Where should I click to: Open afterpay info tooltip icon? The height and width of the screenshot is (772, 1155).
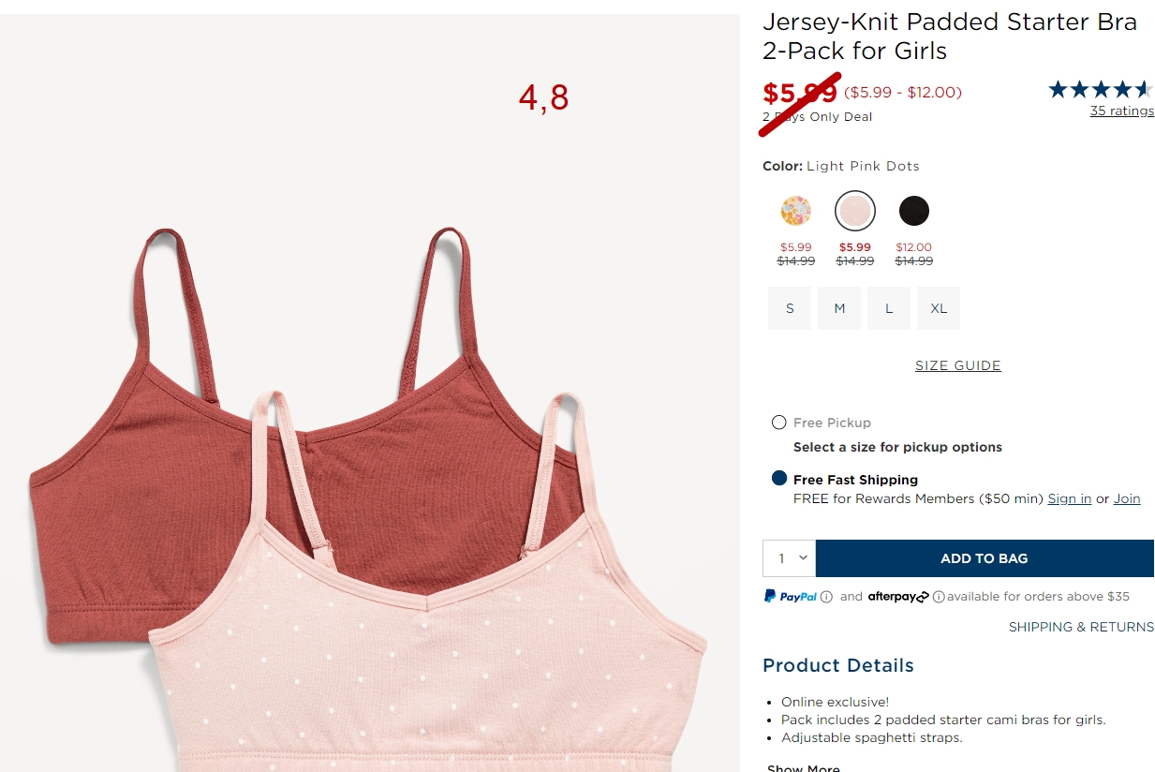point(939,597)
